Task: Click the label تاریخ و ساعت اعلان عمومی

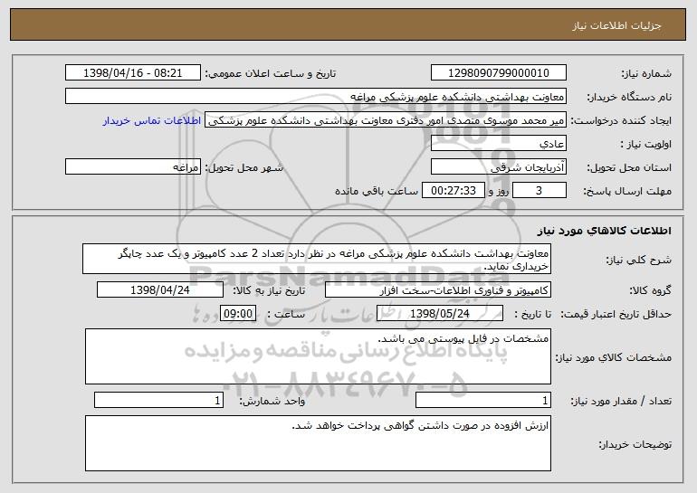Action: tap(271, 74)
